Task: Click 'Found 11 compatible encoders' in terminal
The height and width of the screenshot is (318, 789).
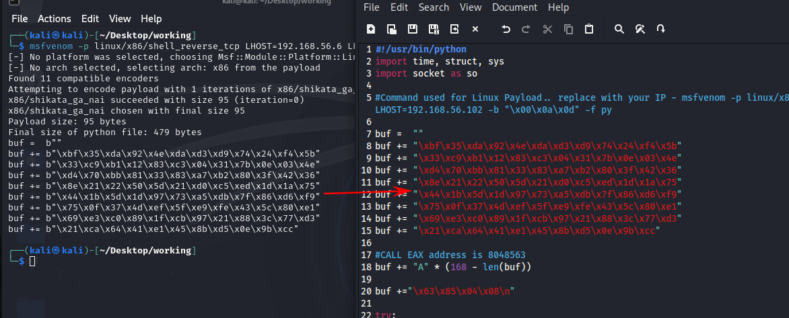Action: coord(83,79)
